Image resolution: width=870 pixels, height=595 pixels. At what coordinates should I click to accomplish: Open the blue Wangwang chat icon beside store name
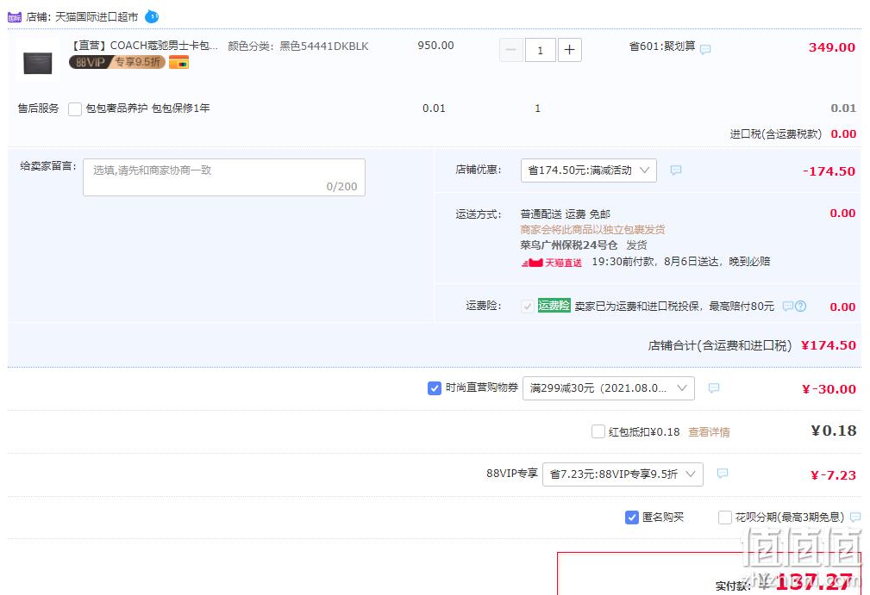click(x=152, y=17)
